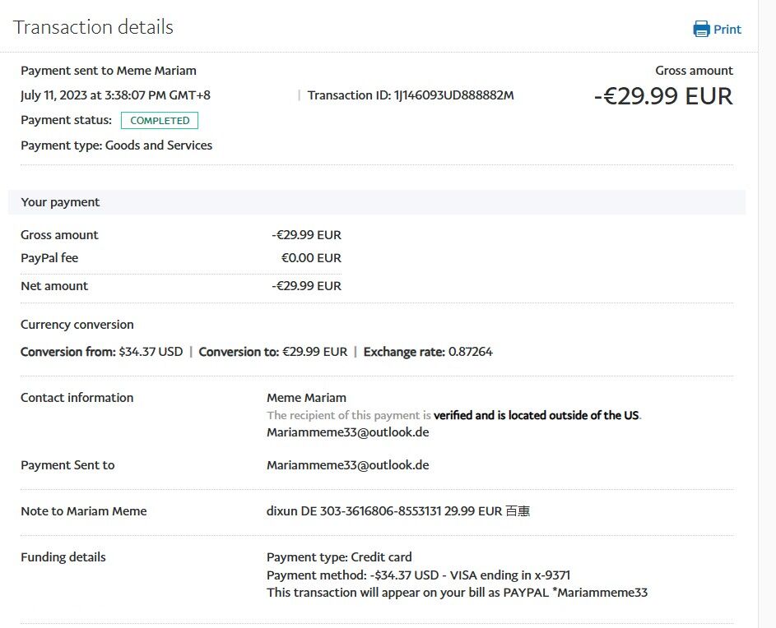The height and width of the screenshot is (628, 776).
Task: Click the Print link text
Action: click(727, 30)
